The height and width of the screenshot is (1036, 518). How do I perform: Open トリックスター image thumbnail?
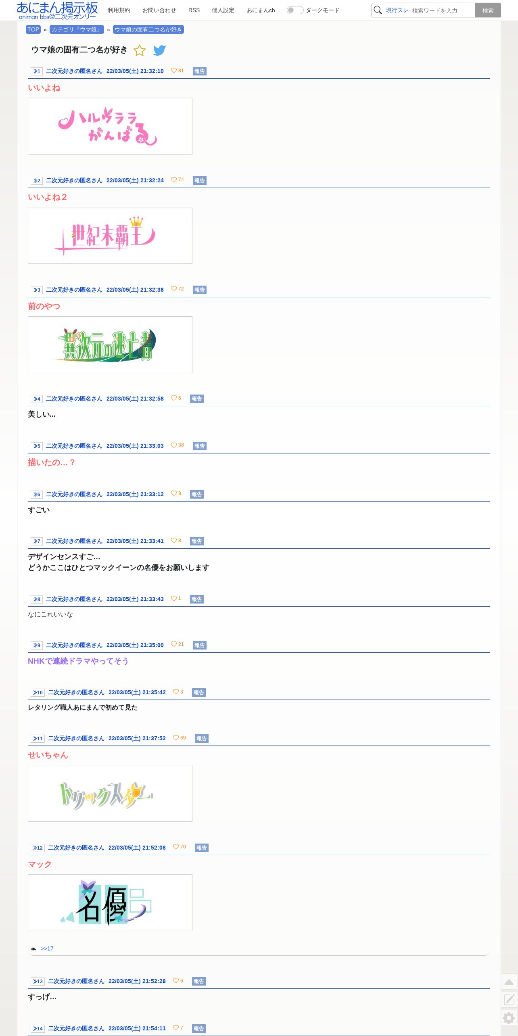pyautogui.click(x=110, y=793)
